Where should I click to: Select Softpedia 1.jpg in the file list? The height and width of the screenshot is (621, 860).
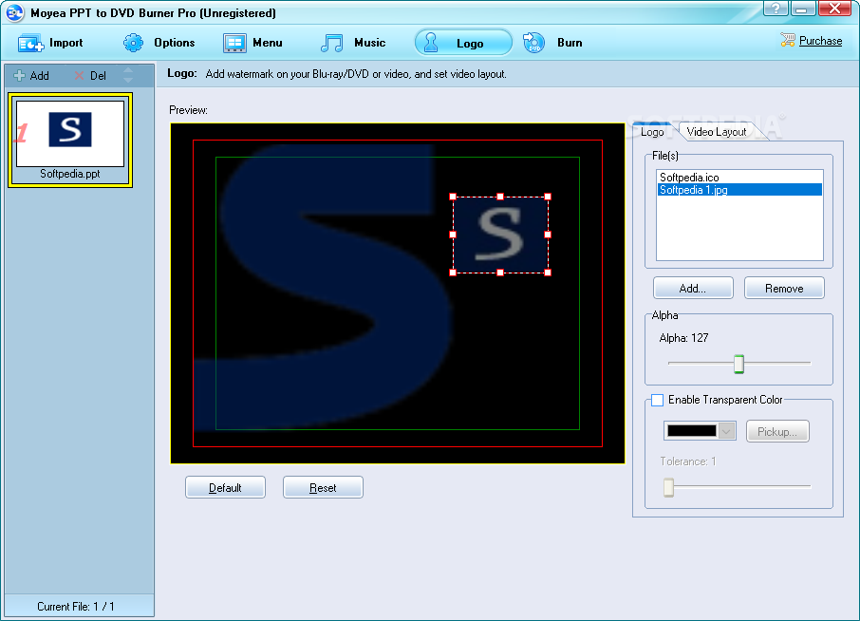tap(739, 190)
